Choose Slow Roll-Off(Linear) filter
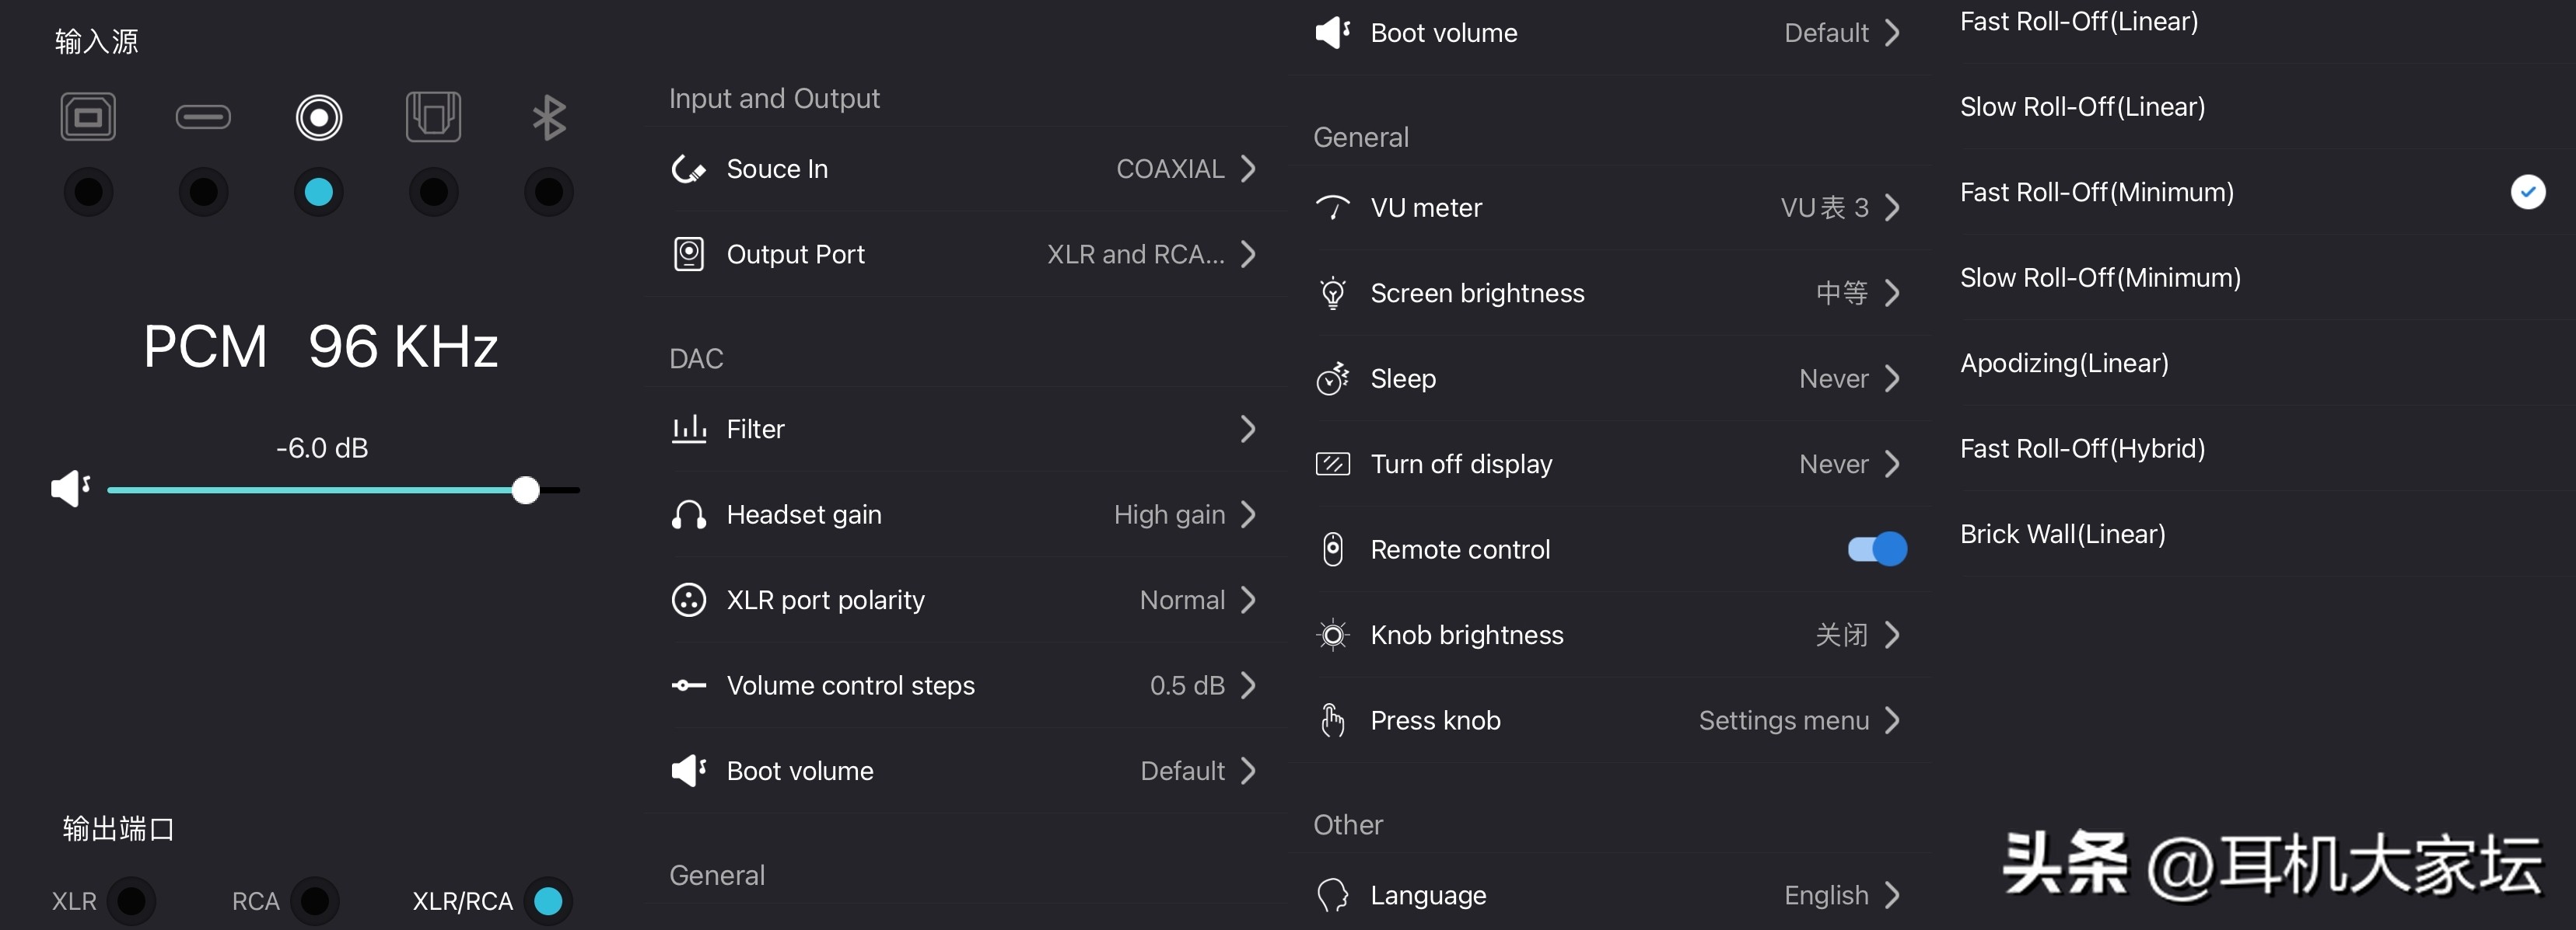Screen dimensions: 2576x930 (x=2082, y=107)
